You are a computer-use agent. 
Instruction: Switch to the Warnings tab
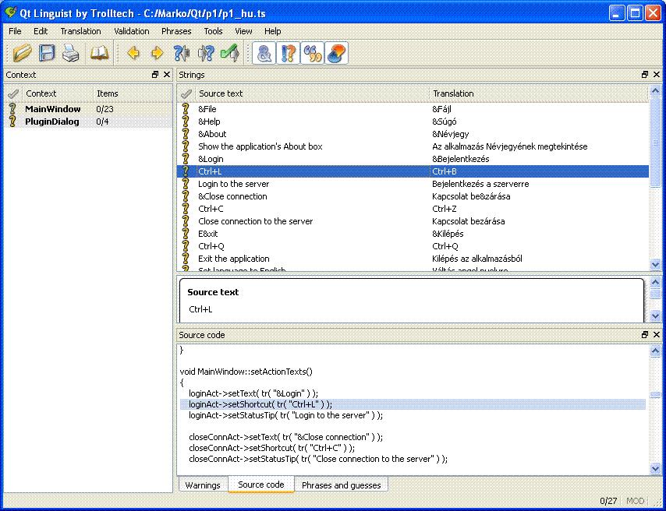[203, 485]
